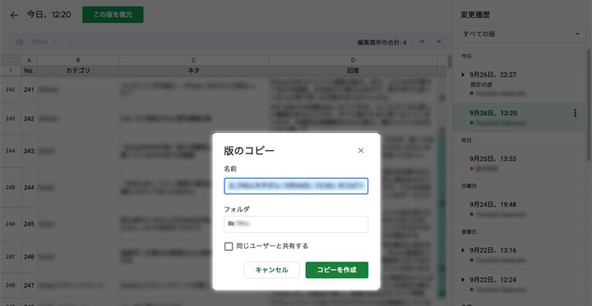Click cell with No. 247

point(29,285)
